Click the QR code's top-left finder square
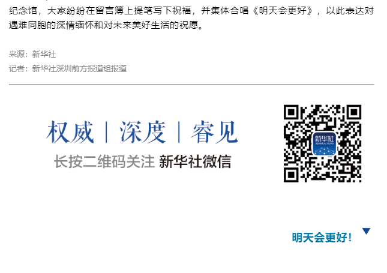387x273 pixels. 292,112
